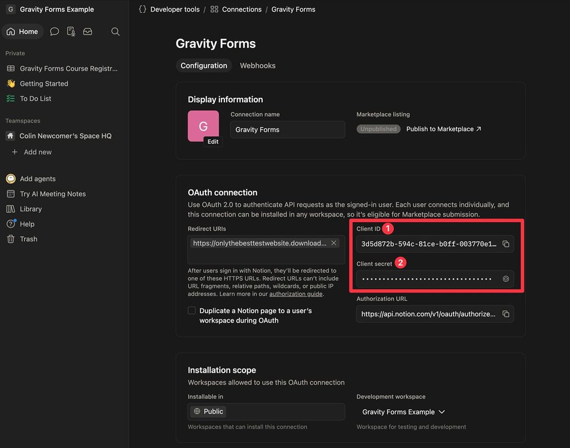The image size is (570, 448).
Task: Open the chat bubble icon in sidebar
Action: [55, 32]
